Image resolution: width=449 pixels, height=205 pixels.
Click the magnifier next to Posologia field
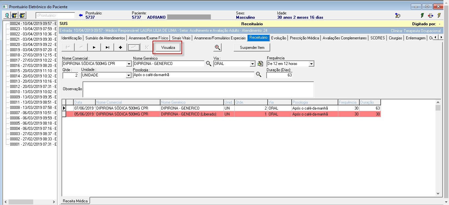pos(259,75)
